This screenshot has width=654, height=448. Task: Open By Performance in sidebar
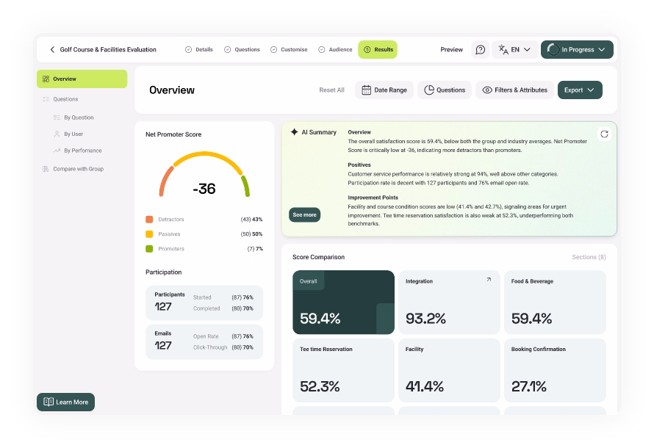78,151
